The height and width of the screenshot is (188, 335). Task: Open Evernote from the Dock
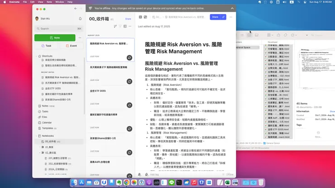[x=119, y=183]
